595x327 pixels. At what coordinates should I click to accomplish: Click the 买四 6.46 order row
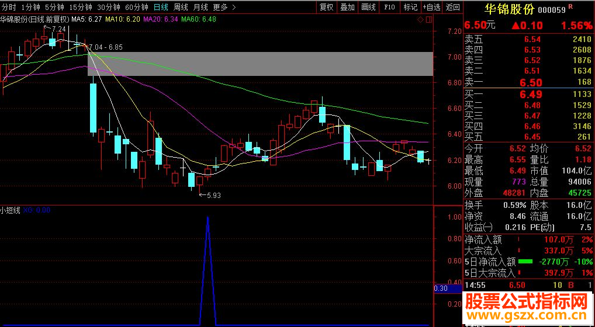click(x=528, y=126)
